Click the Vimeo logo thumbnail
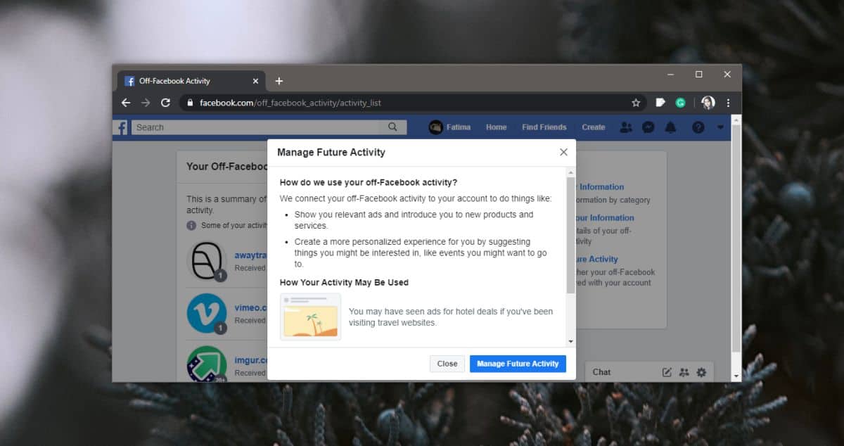 pos(207,313)
